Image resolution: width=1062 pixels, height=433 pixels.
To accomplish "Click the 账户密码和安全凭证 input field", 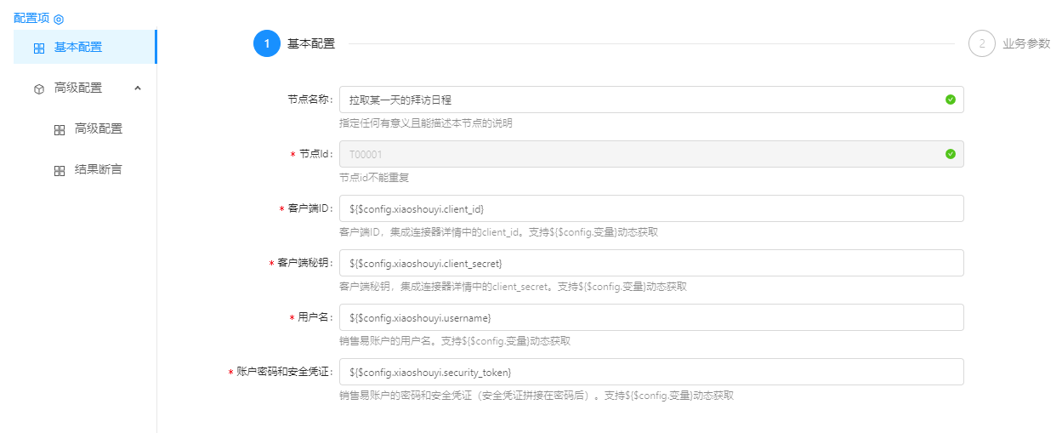I will tap(650, 372).
